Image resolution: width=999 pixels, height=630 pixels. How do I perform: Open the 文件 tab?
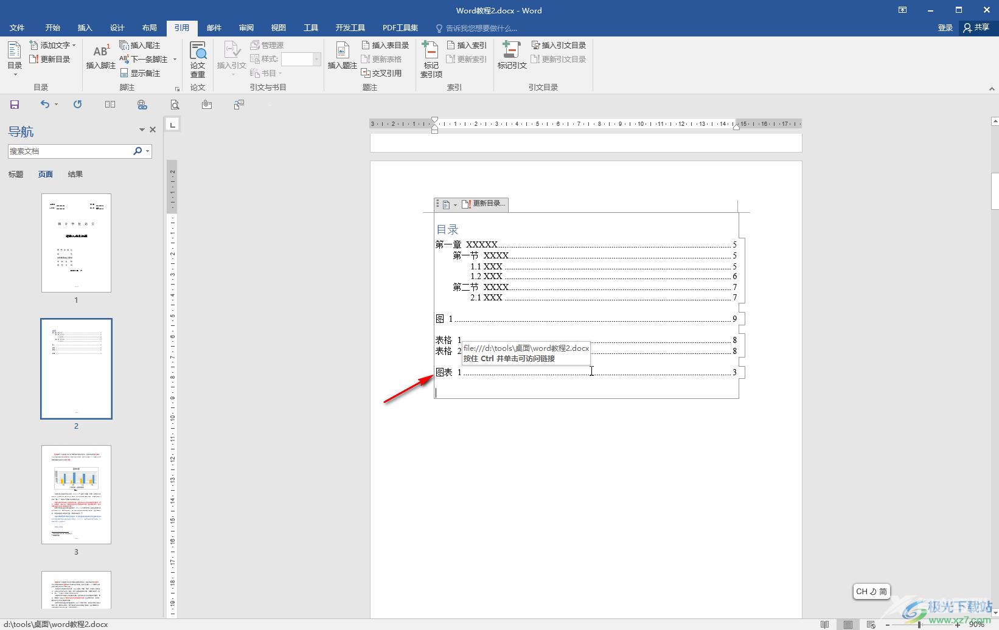pyautogui.click(x=17, y=28)
